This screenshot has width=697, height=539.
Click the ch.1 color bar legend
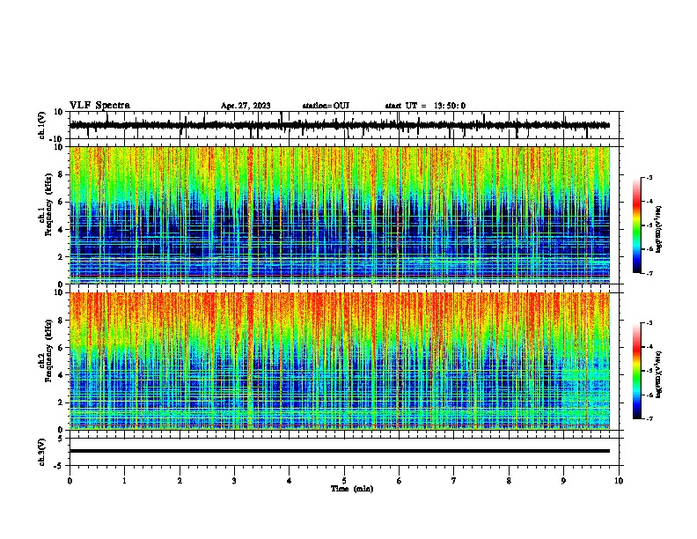[x=636, y=225]
